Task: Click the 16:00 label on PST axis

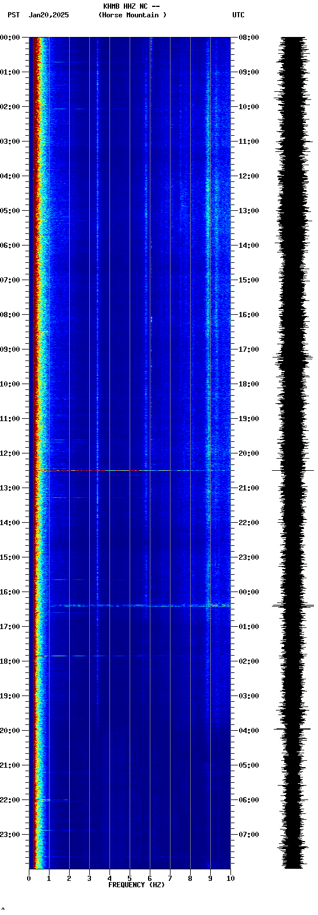Action: pyautogui.click(x=10, y=592)
